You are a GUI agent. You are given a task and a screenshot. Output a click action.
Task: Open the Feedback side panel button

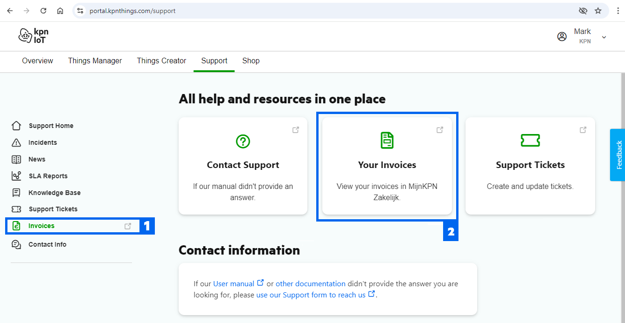(618, 155)
